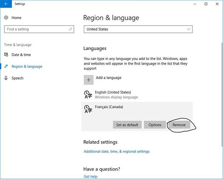Click the Add a language label
This screenshot has height=179, width=223.
click(x=108, y=77)
